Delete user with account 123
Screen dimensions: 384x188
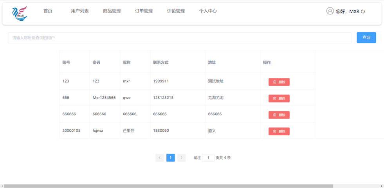(x=279, y=82)
